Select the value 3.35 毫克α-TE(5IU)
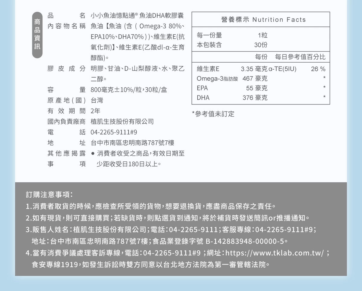362x291 pixels. point(269,69)
